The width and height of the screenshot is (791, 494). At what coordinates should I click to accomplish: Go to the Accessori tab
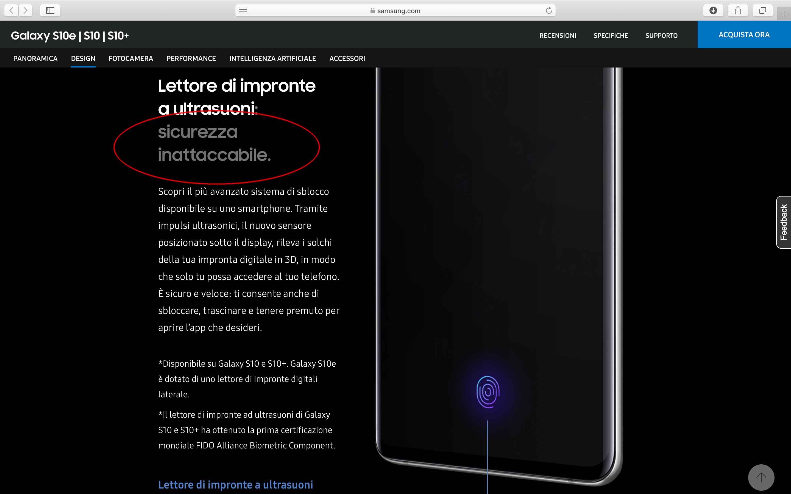click(x=347, y=58)
